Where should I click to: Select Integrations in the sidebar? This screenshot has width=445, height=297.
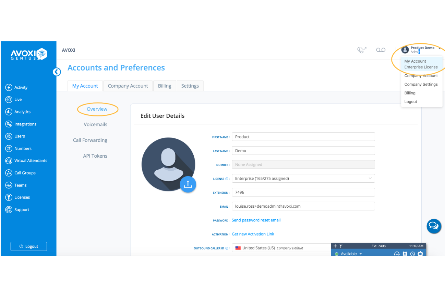tap(21, 124)
